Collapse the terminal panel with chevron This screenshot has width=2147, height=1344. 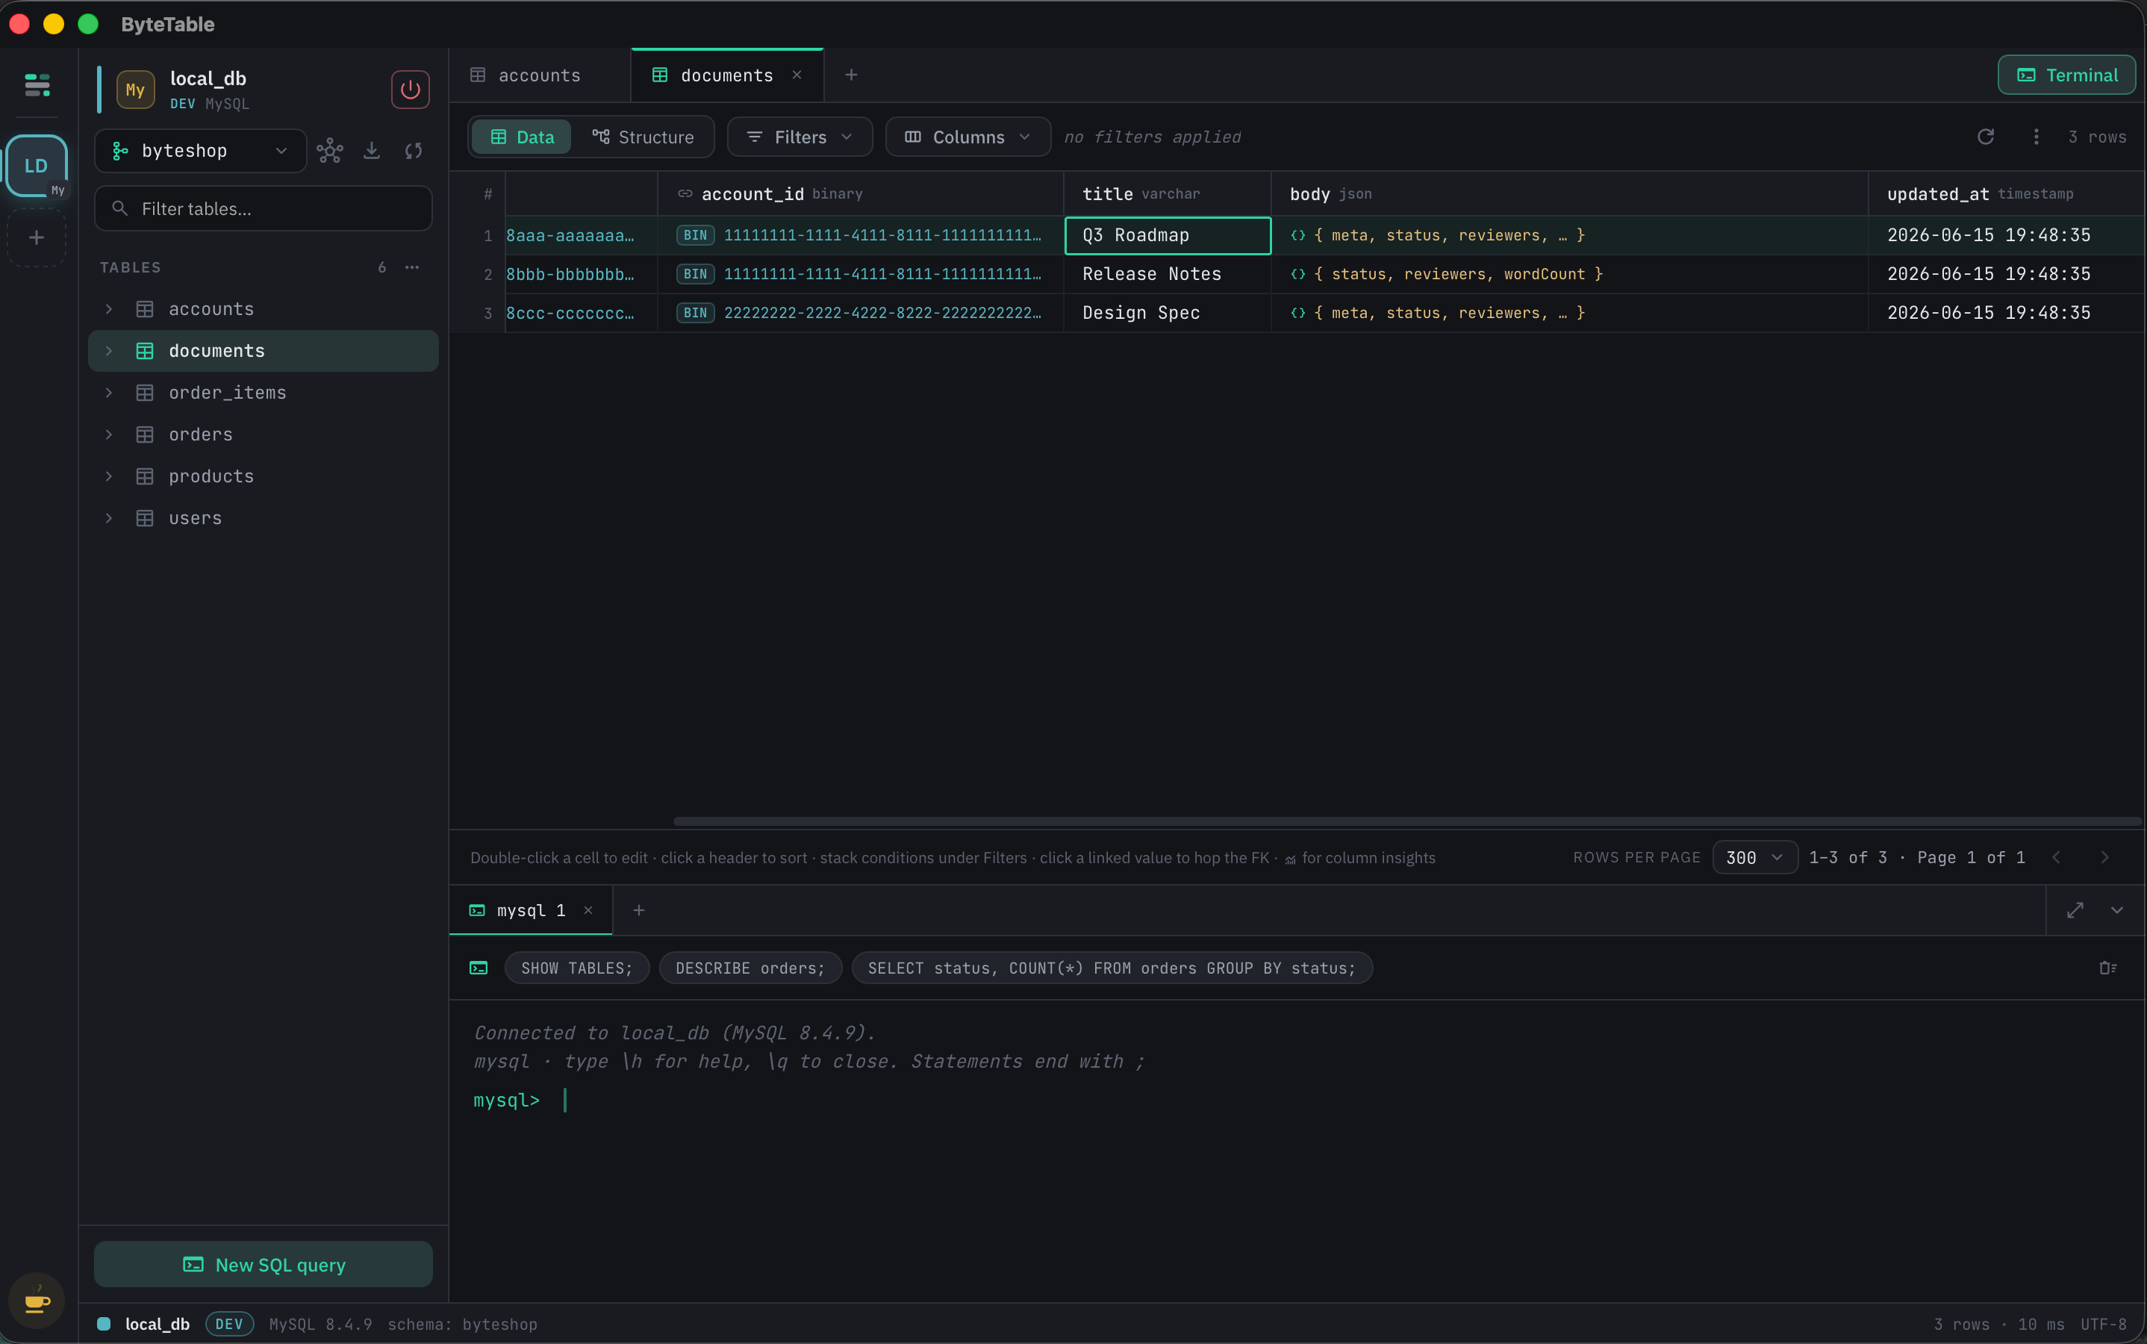pyautogui.click(x=2117, y=910)
